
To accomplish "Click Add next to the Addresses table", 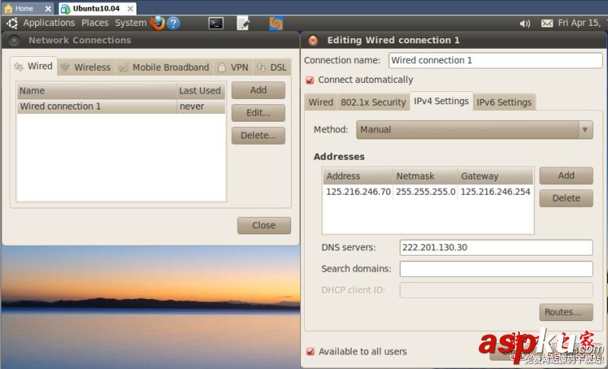I will (566, 176).
